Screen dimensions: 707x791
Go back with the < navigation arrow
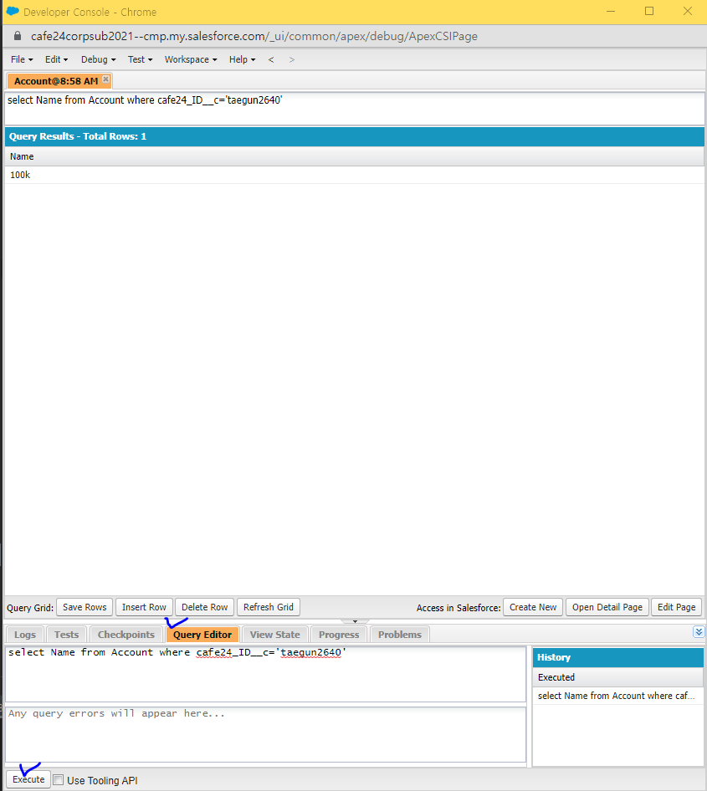click(271, 59)
